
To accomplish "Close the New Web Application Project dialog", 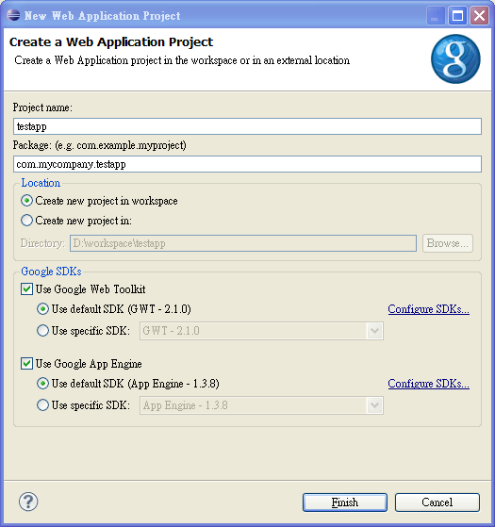I will point(479,15).
